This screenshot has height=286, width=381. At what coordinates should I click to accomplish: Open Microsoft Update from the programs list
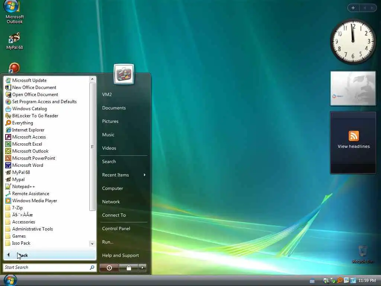(x=29, y=80)
